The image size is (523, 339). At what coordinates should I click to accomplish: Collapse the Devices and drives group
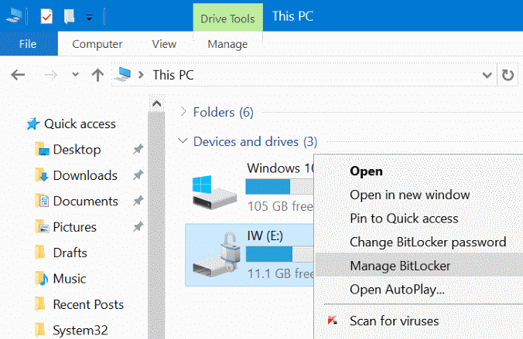pyautogui.click(x=183, y=141)
